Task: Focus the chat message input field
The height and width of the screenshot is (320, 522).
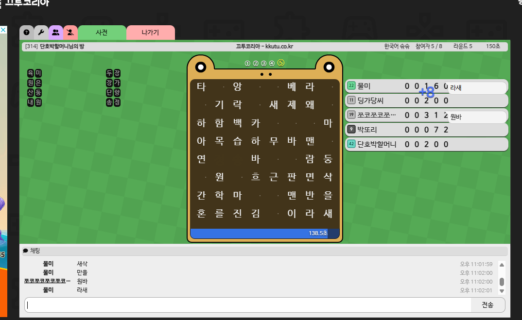Action: point(248,305)
